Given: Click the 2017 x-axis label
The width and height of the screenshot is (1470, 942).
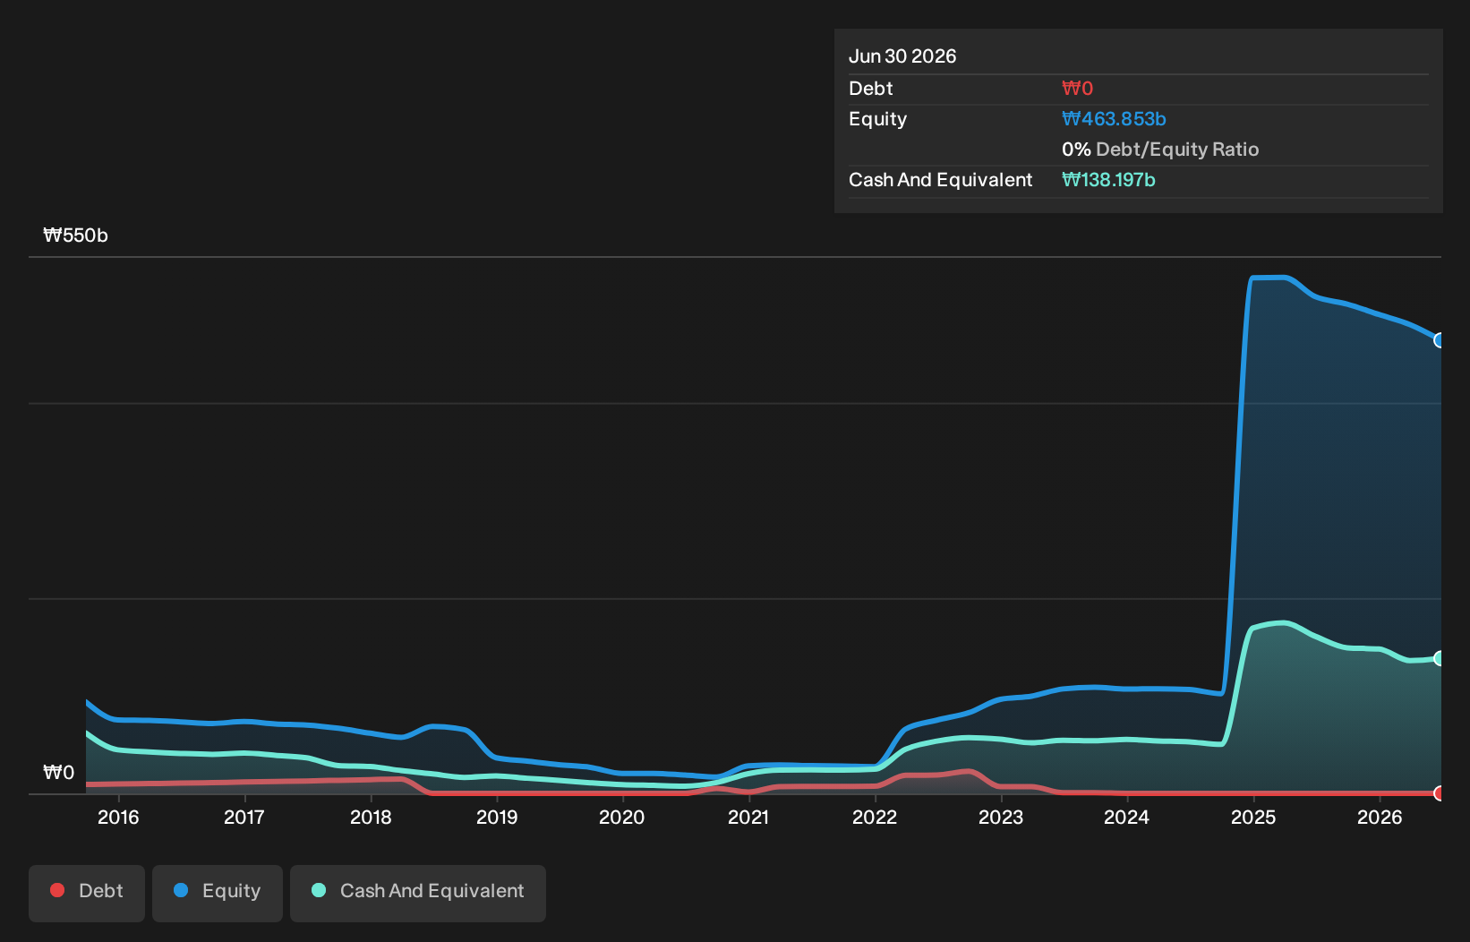Looking at the screenshot, I should tap(244, 817).
